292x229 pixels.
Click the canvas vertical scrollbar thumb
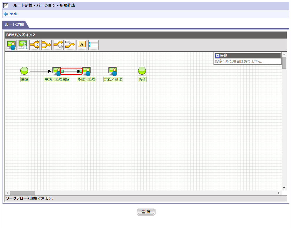pyautogui.click(x=284, y=63)
